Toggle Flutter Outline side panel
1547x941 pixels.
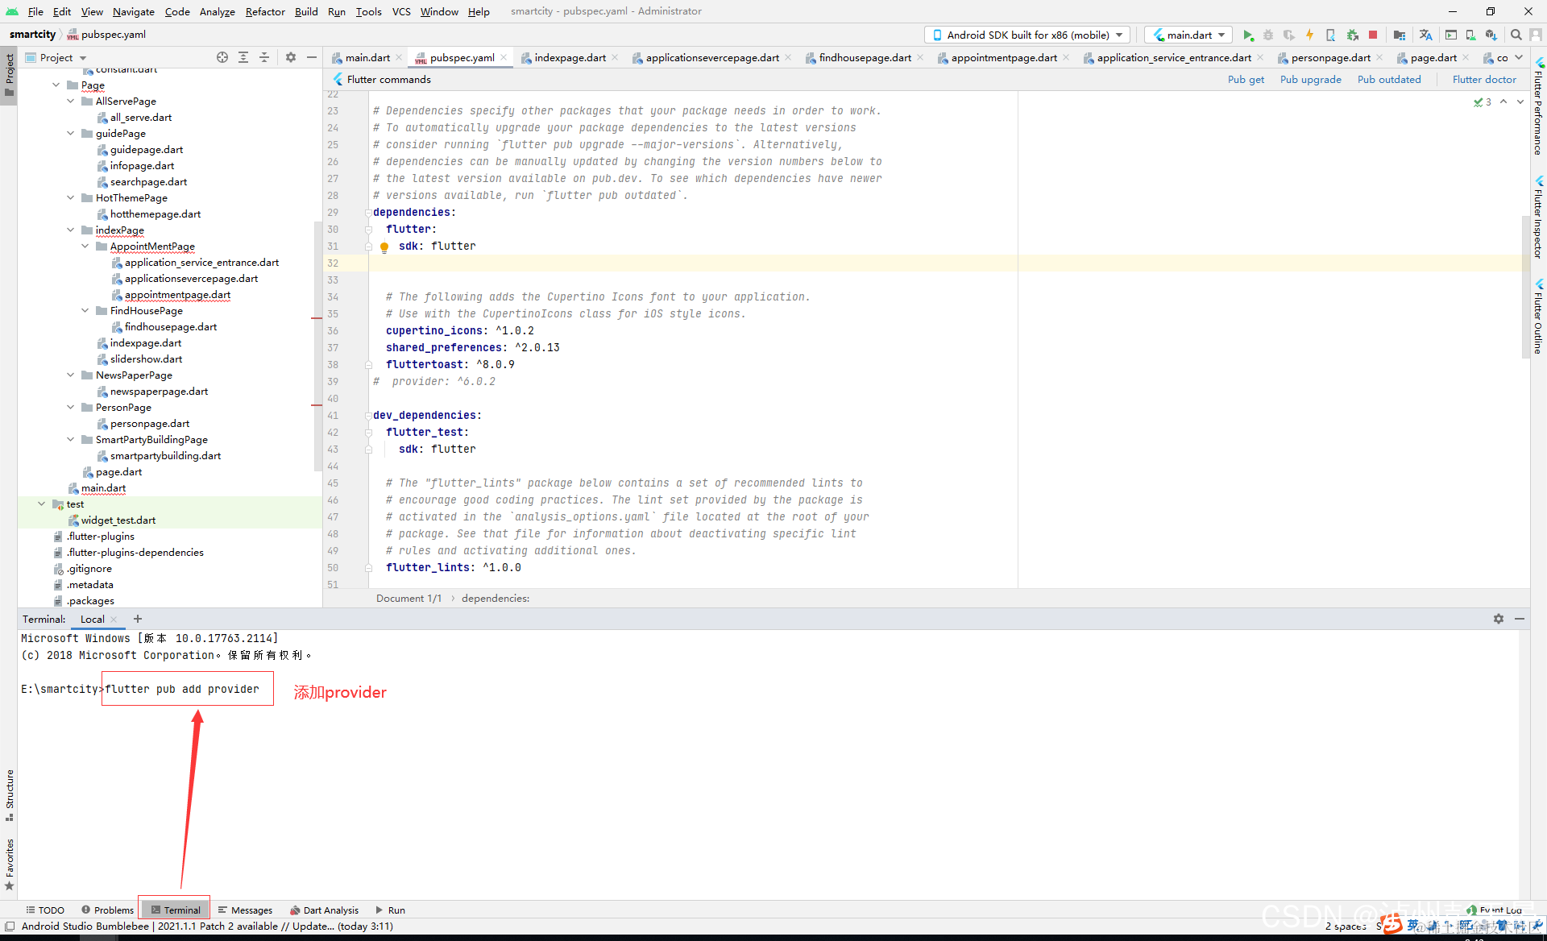(x=1538, y=317)
